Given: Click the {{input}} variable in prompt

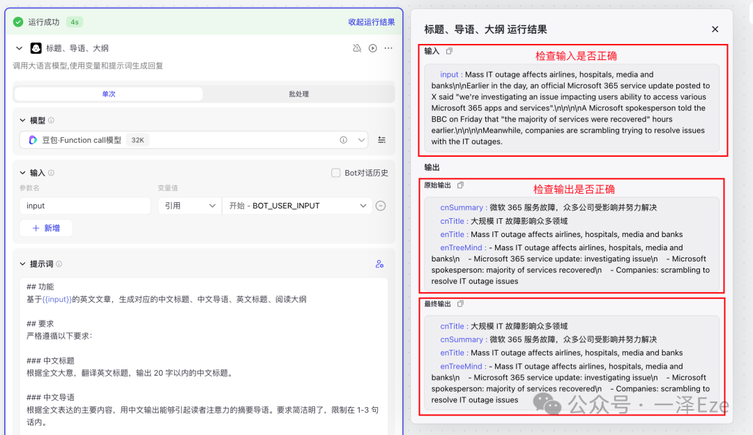Looking at the screenshot, I should (x=56, y=299).
